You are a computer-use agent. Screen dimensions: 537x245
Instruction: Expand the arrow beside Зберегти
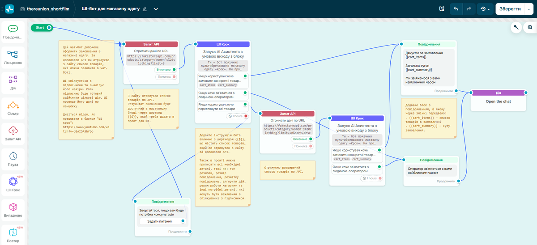click(x=529, y=9)
